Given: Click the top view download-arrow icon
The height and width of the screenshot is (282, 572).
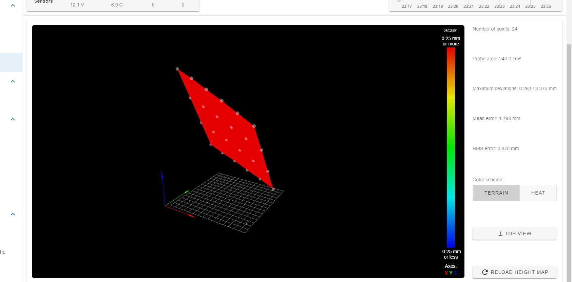Looking at the screenshot, I should click(x=500, y=234).
